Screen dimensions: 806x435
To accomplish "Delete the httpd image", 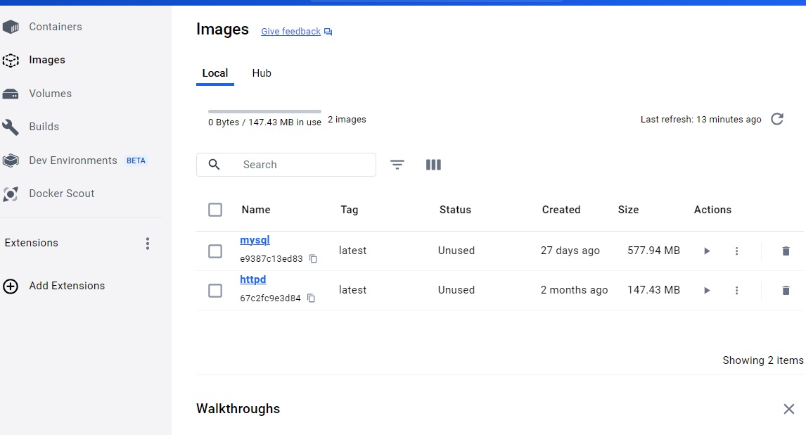I will [786, 291].
